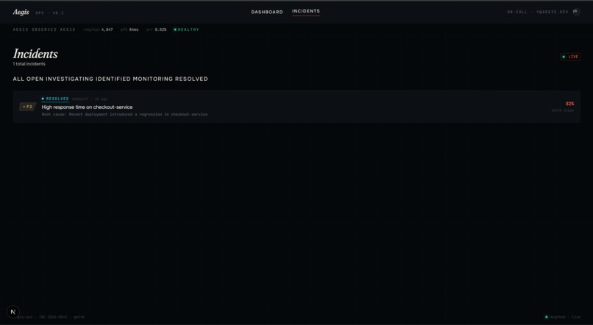Click the INC-2026-0042 footer text
The width and height of the screenshot is (593, 325).
(x=52, y=317)
